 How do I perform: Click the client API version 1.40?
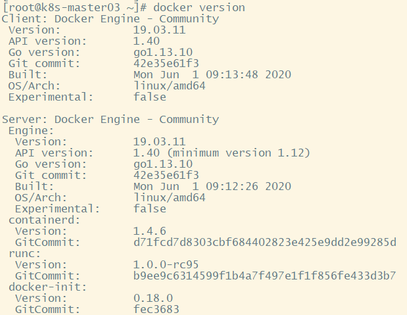[x=147, y=41]
